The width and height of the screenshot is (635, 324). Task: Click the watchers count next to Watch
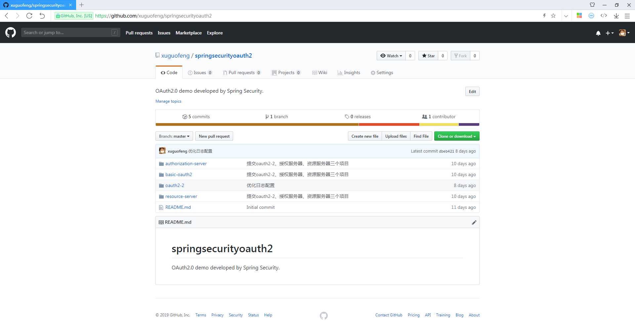pyautogui.click(x=410, y=56)
